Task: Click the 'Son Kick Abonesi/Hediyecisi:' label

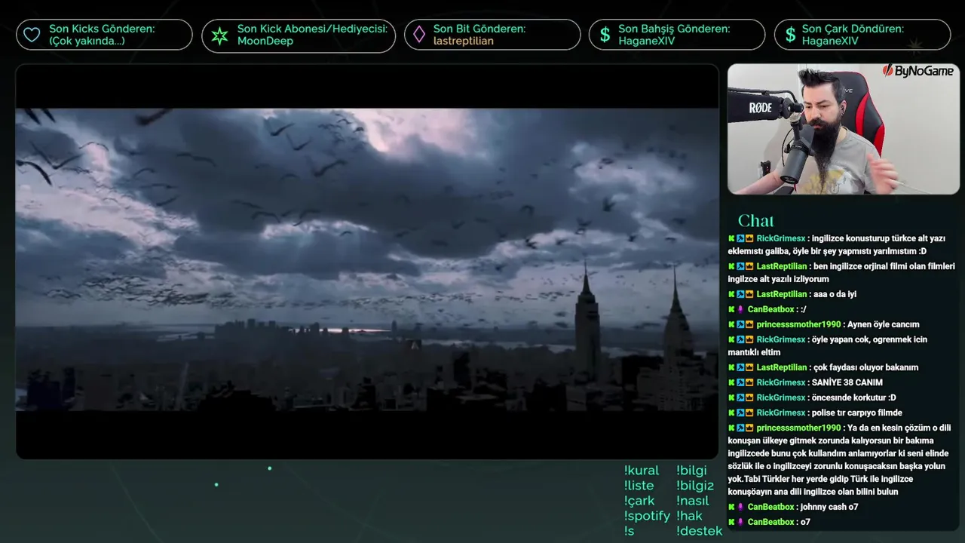Action: tap(312, 29)
